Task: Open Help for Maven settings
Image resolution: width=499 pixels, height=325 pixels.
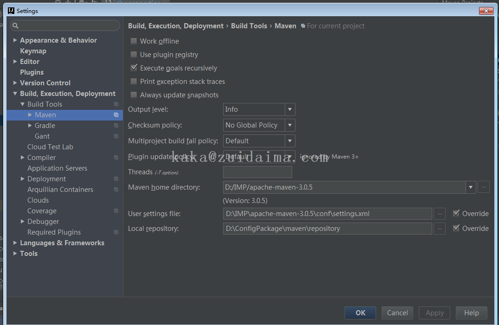Action: pos(471,313)
